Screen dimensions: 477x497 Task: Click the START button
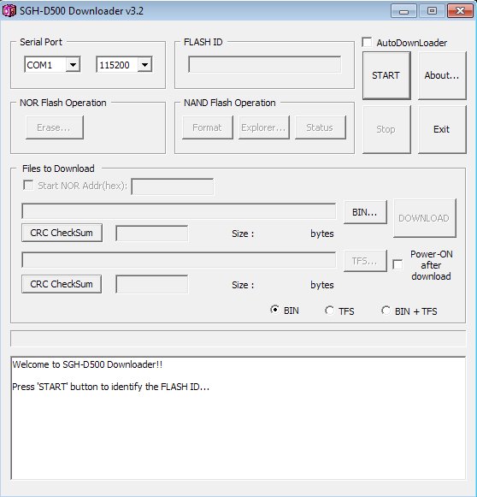tap(386, 75)
